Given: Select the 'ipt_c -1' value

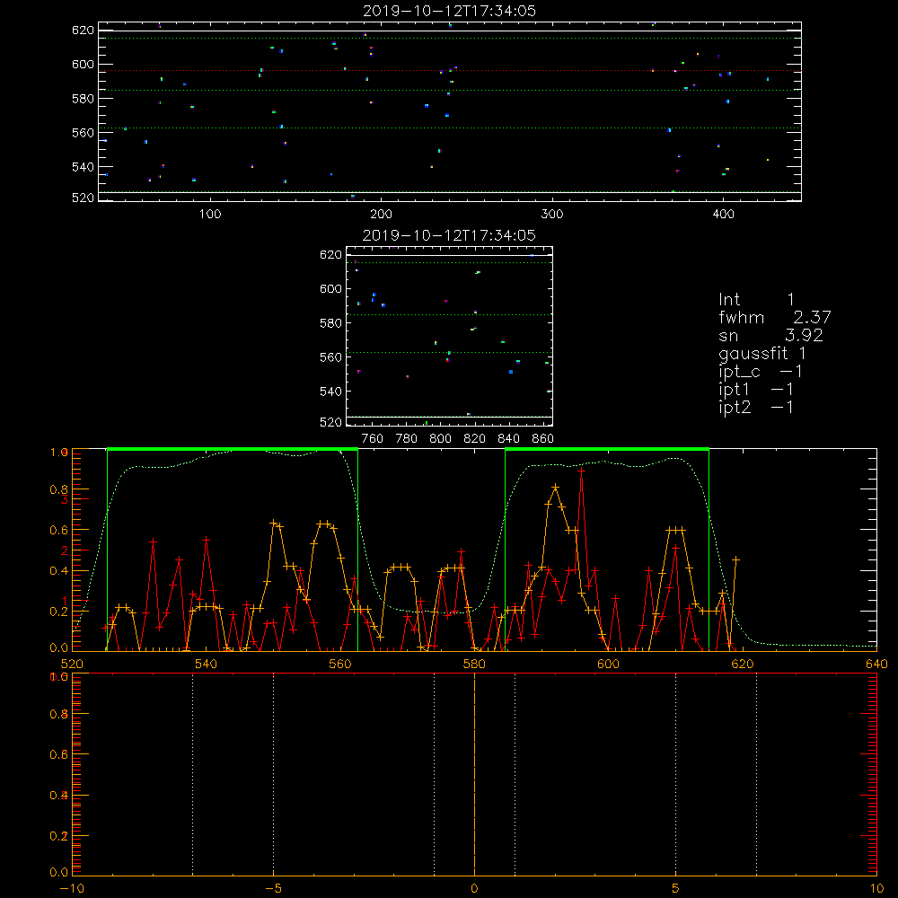Looking at the screenshot, I should pos(761,372).
